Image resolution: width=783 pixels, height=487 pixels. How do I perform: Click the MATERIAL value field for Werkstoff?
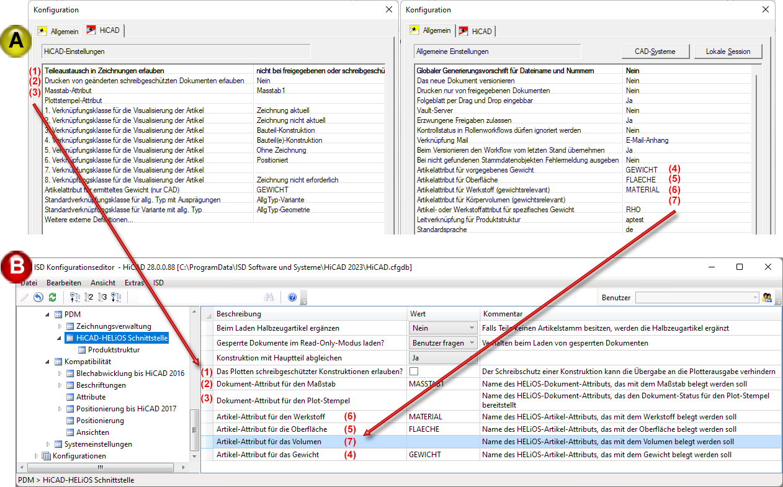click(x=443, y=417)
